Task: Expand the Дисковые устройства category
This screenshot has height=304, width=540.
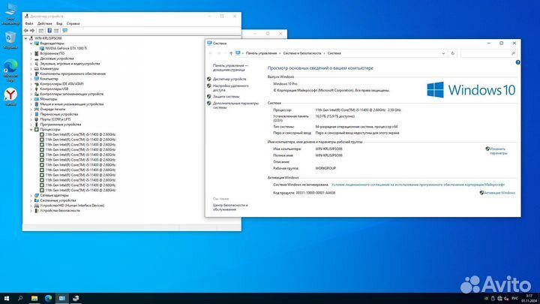Action: [x=31, y=59]
